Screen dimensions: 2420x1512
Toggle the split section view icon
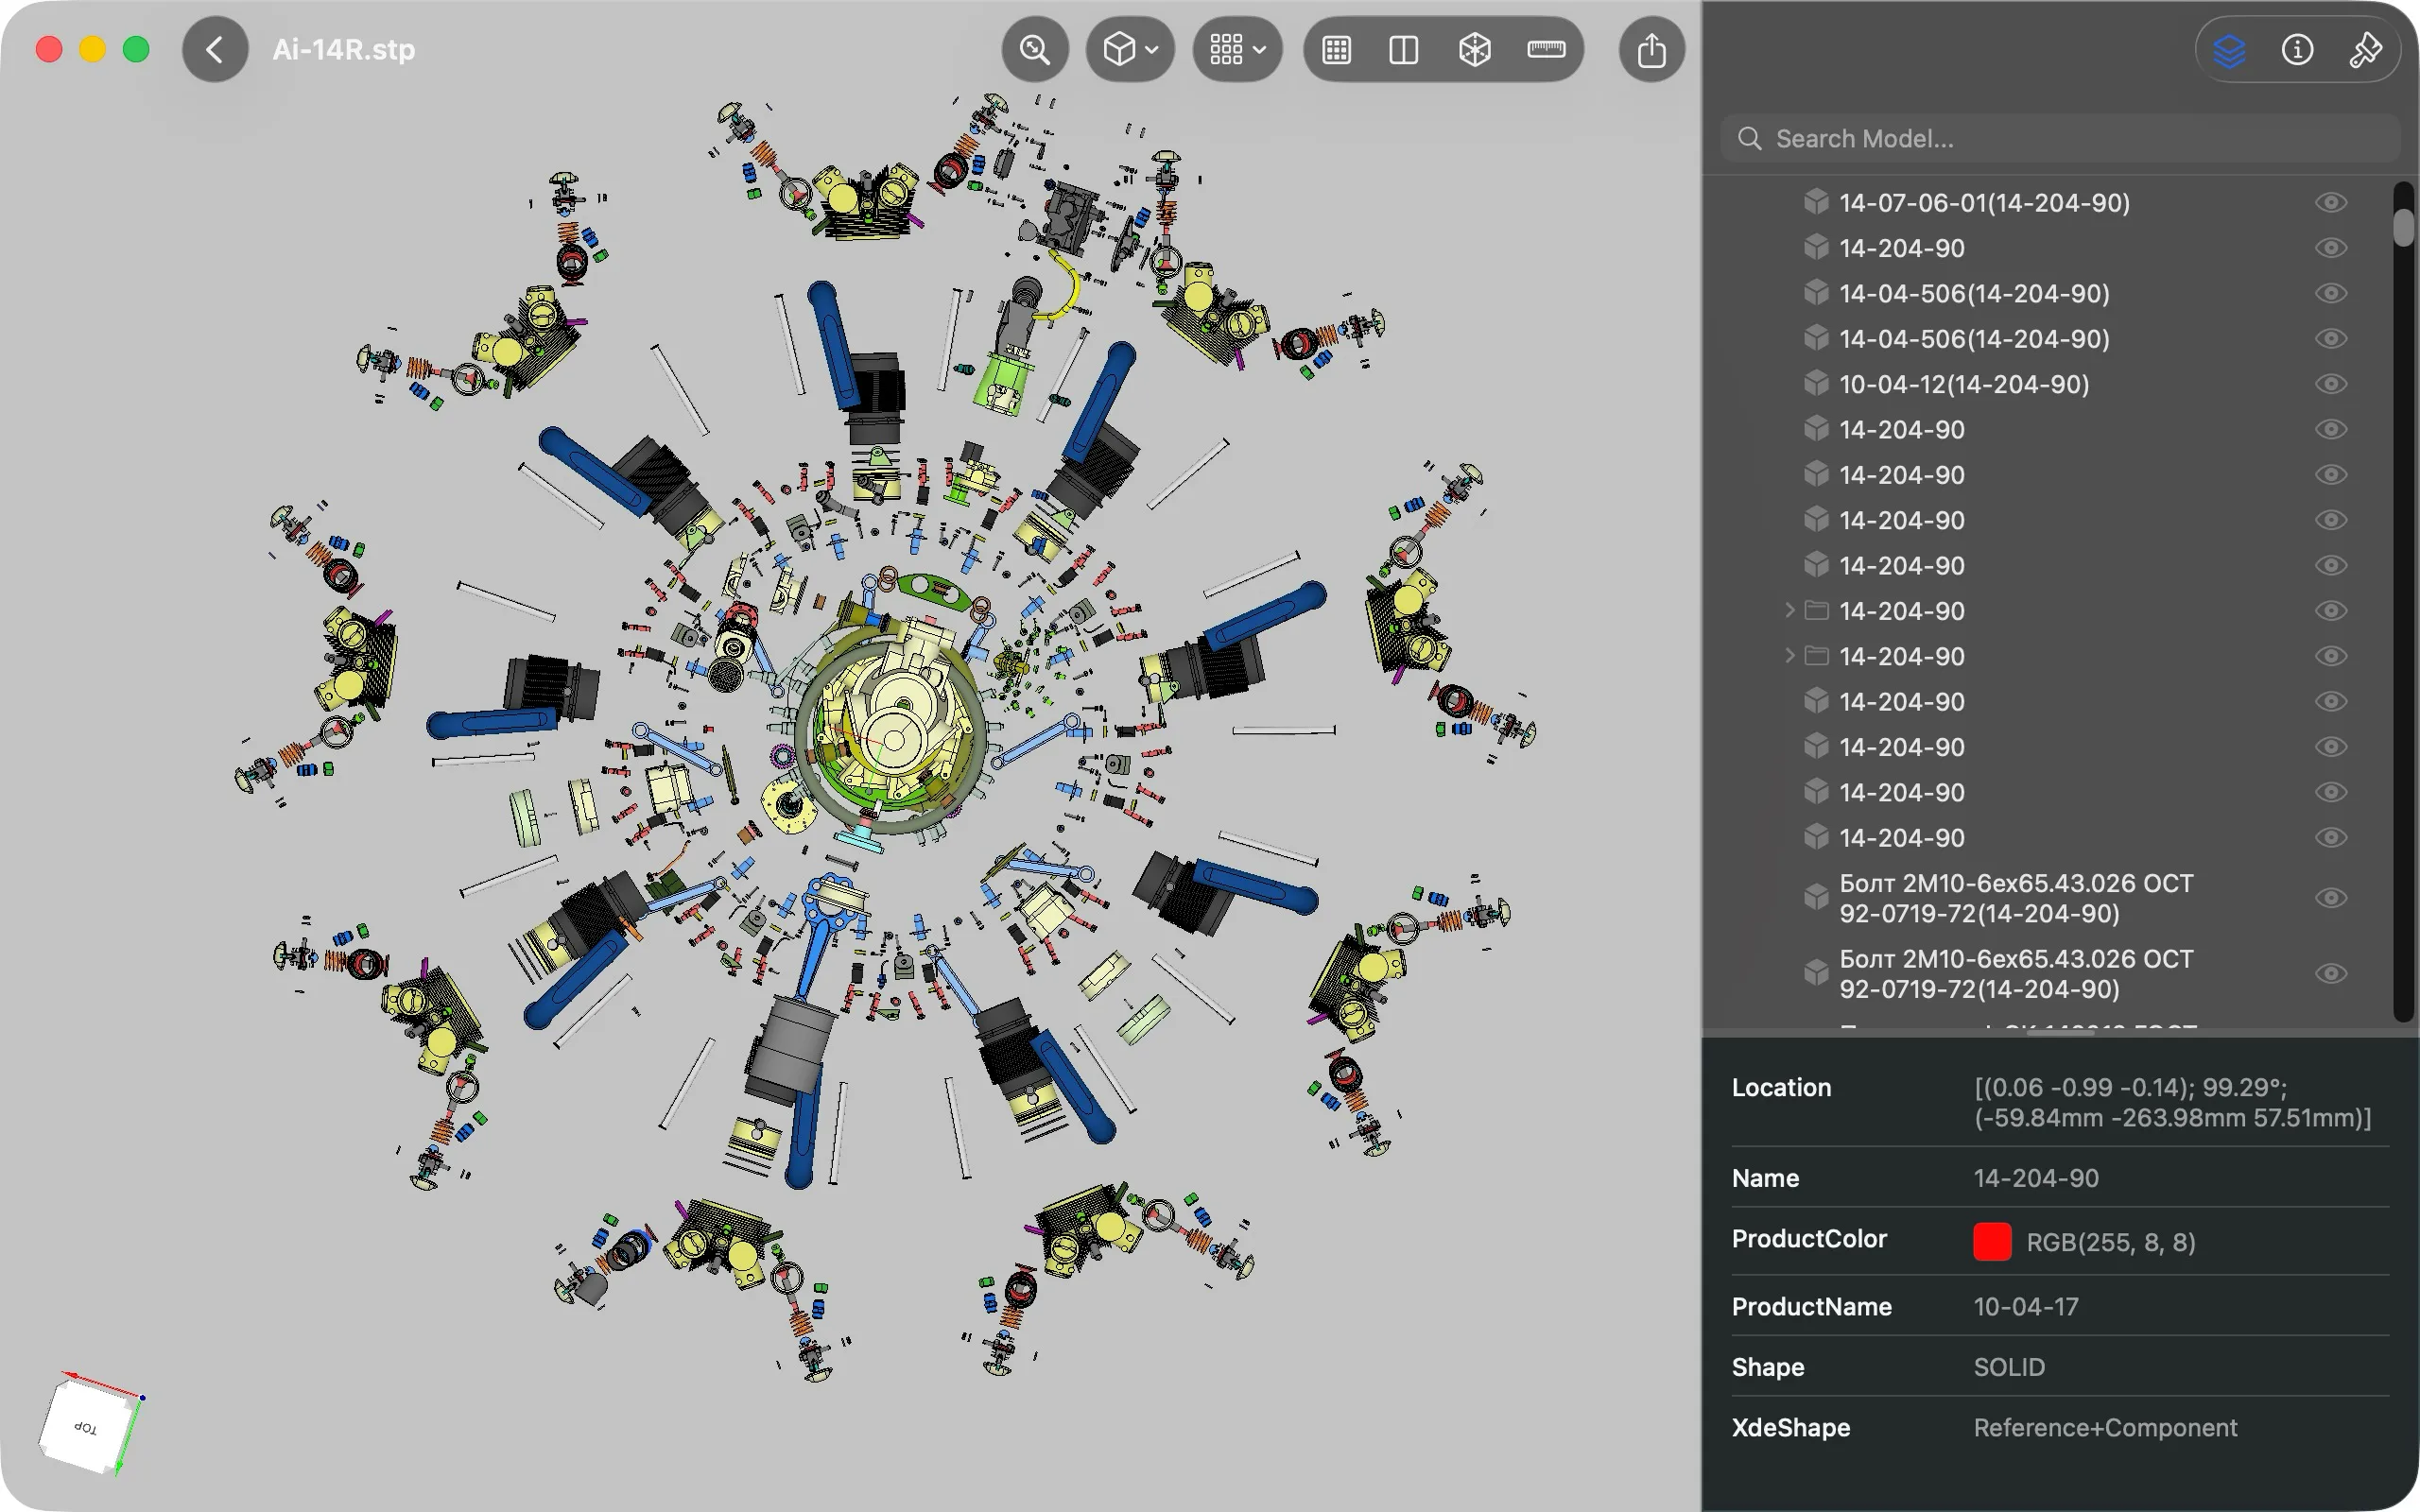coord(1404,49)
